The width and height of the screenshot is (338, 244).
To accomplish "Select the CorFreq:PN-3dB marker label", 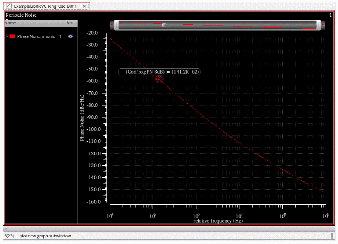I will click(x=159, y=72).
